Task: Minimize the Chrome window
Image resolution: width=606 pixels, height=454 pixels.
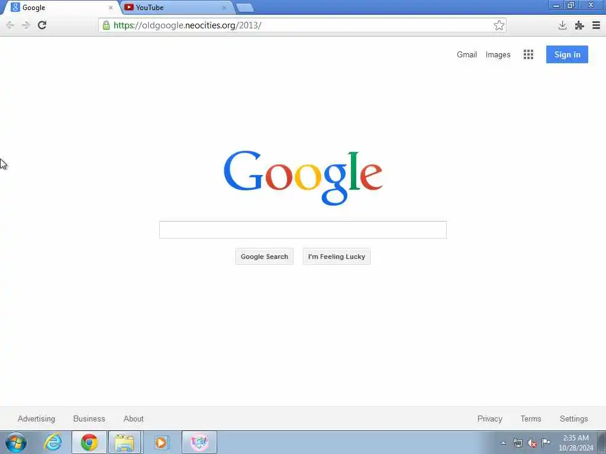Action: 556,5
